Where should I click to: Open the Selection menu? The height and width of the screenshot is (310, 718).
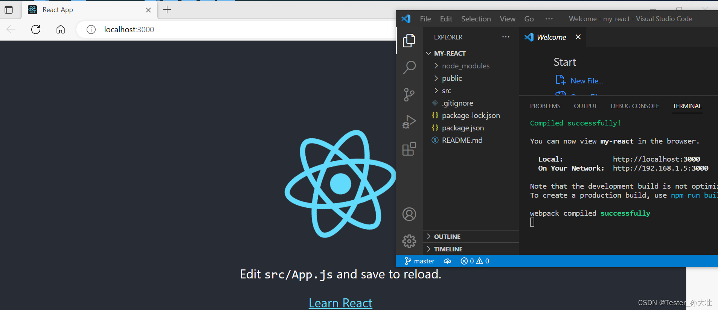click(x=476, y=19)
